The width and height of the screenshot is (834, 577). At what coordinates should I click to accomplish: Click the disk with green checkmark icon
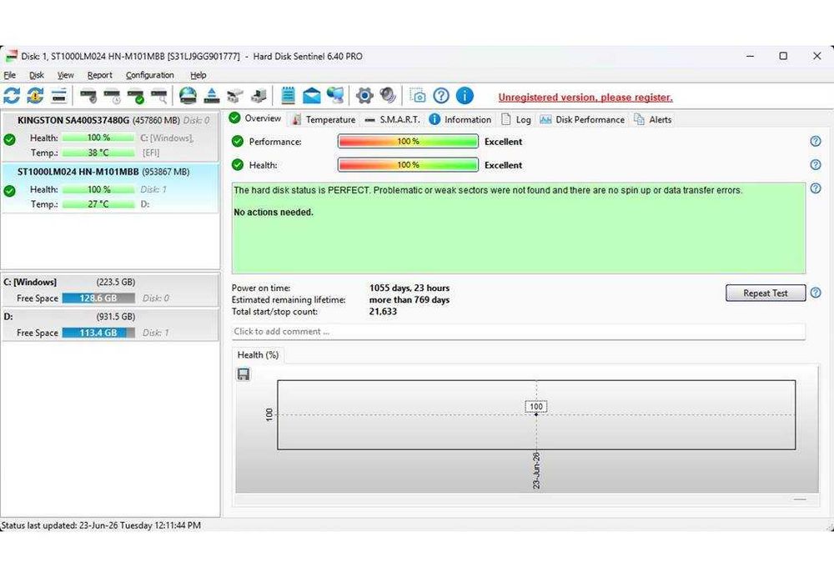(136, 96)
